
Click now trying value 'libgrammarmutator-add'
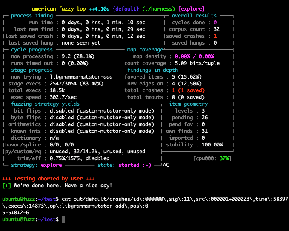[81, 77]
